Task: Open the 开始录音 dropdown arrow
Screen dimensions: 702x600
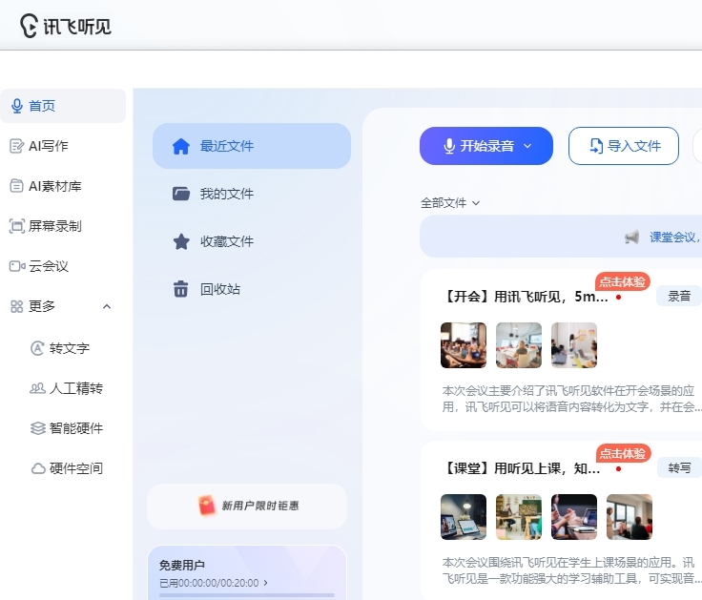Action: 527,146
